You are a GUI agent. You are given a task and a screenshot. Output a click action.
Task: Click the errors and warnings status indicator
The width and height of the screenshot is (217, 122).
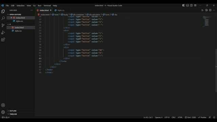(x=5, y=117)
